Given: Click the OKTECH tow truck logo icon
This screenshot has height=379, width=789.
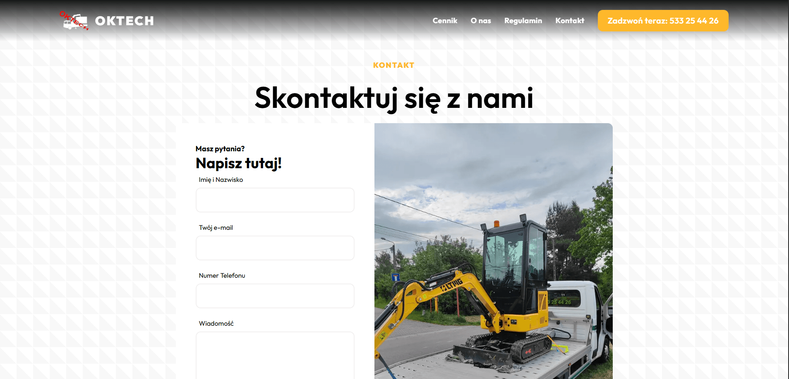Looking at the screenshot, I should pyautogui.click(x=74, y=21).
